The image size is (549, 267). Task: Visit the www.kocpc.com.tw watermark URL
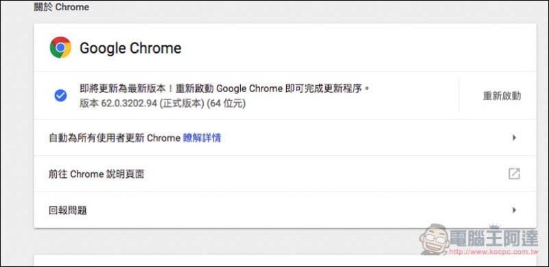pos(493,252)
